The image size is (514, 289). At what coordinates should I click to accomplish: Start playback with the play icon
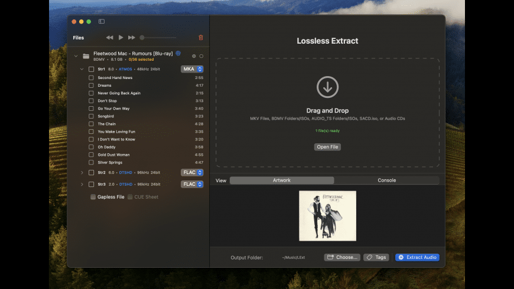121,38
